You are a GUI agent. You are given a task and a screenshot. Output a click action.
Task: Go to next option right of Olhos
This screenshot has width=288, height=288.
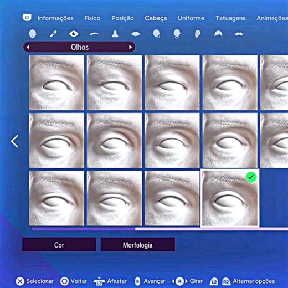131,47
